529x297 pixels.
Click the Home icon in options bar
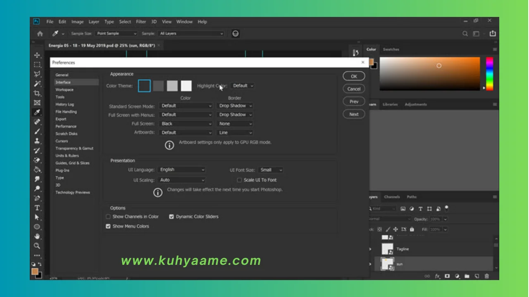pyautogui.click(x=40, y=34)
